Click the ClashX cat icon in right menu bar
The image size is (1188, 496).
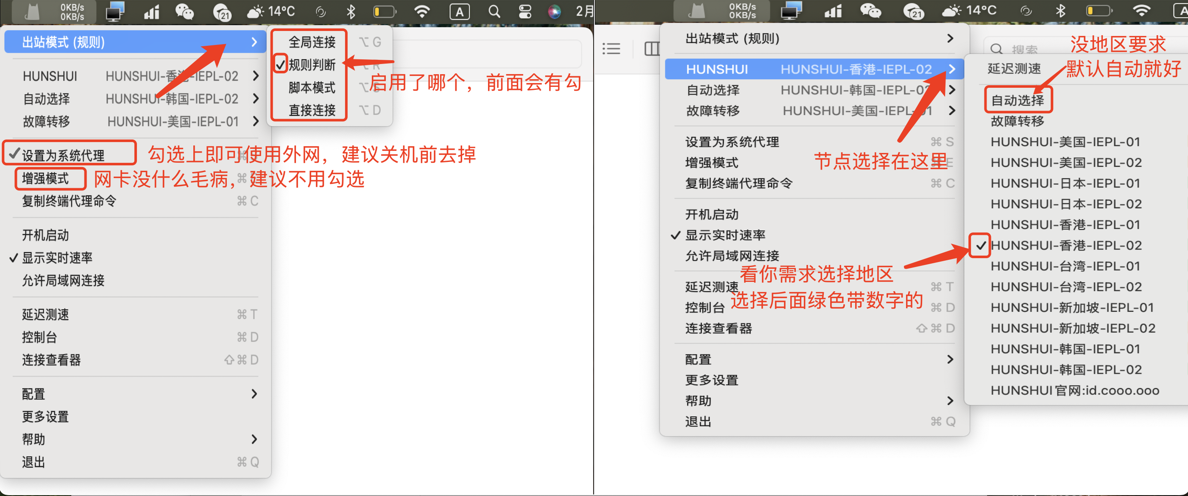(x=696, y=11)
